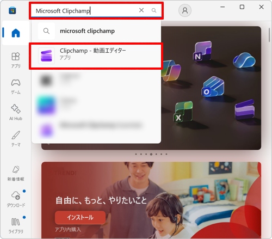Click the magnifier search button in the search box

click(x=154, y=10)
